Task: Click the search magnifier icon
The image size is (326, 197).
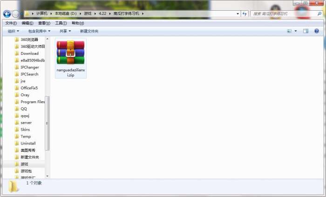Action: (x=319, y=14)
